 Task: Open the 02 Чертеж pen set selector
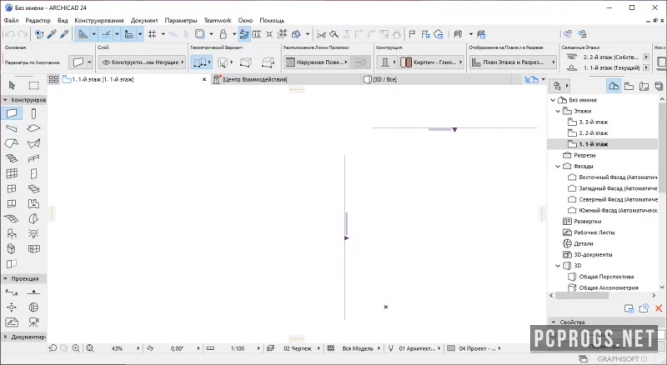[298, 348]
